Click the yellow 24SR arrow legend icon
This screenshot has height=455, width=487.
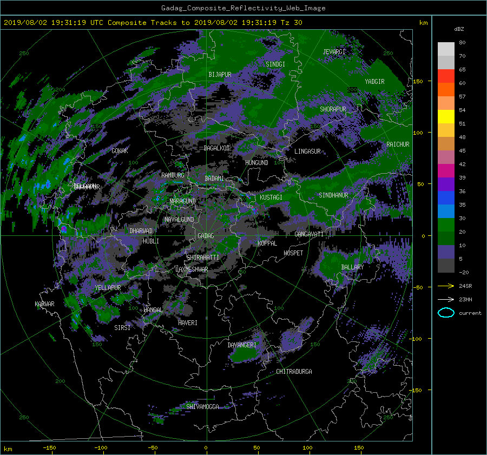click(446, 286)
